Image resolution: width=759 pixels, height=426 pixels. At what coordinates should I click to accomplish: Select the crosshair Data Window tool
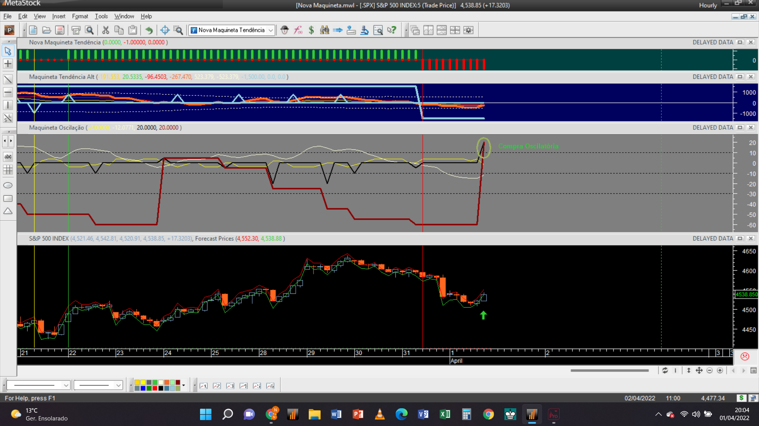tap(165, 30)
